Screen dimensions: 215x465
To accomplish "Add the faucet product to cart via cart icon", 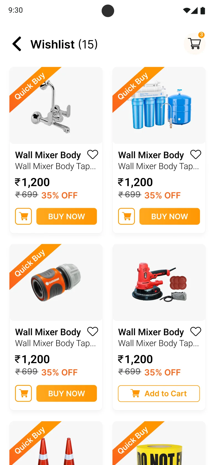I will (23, 216).
